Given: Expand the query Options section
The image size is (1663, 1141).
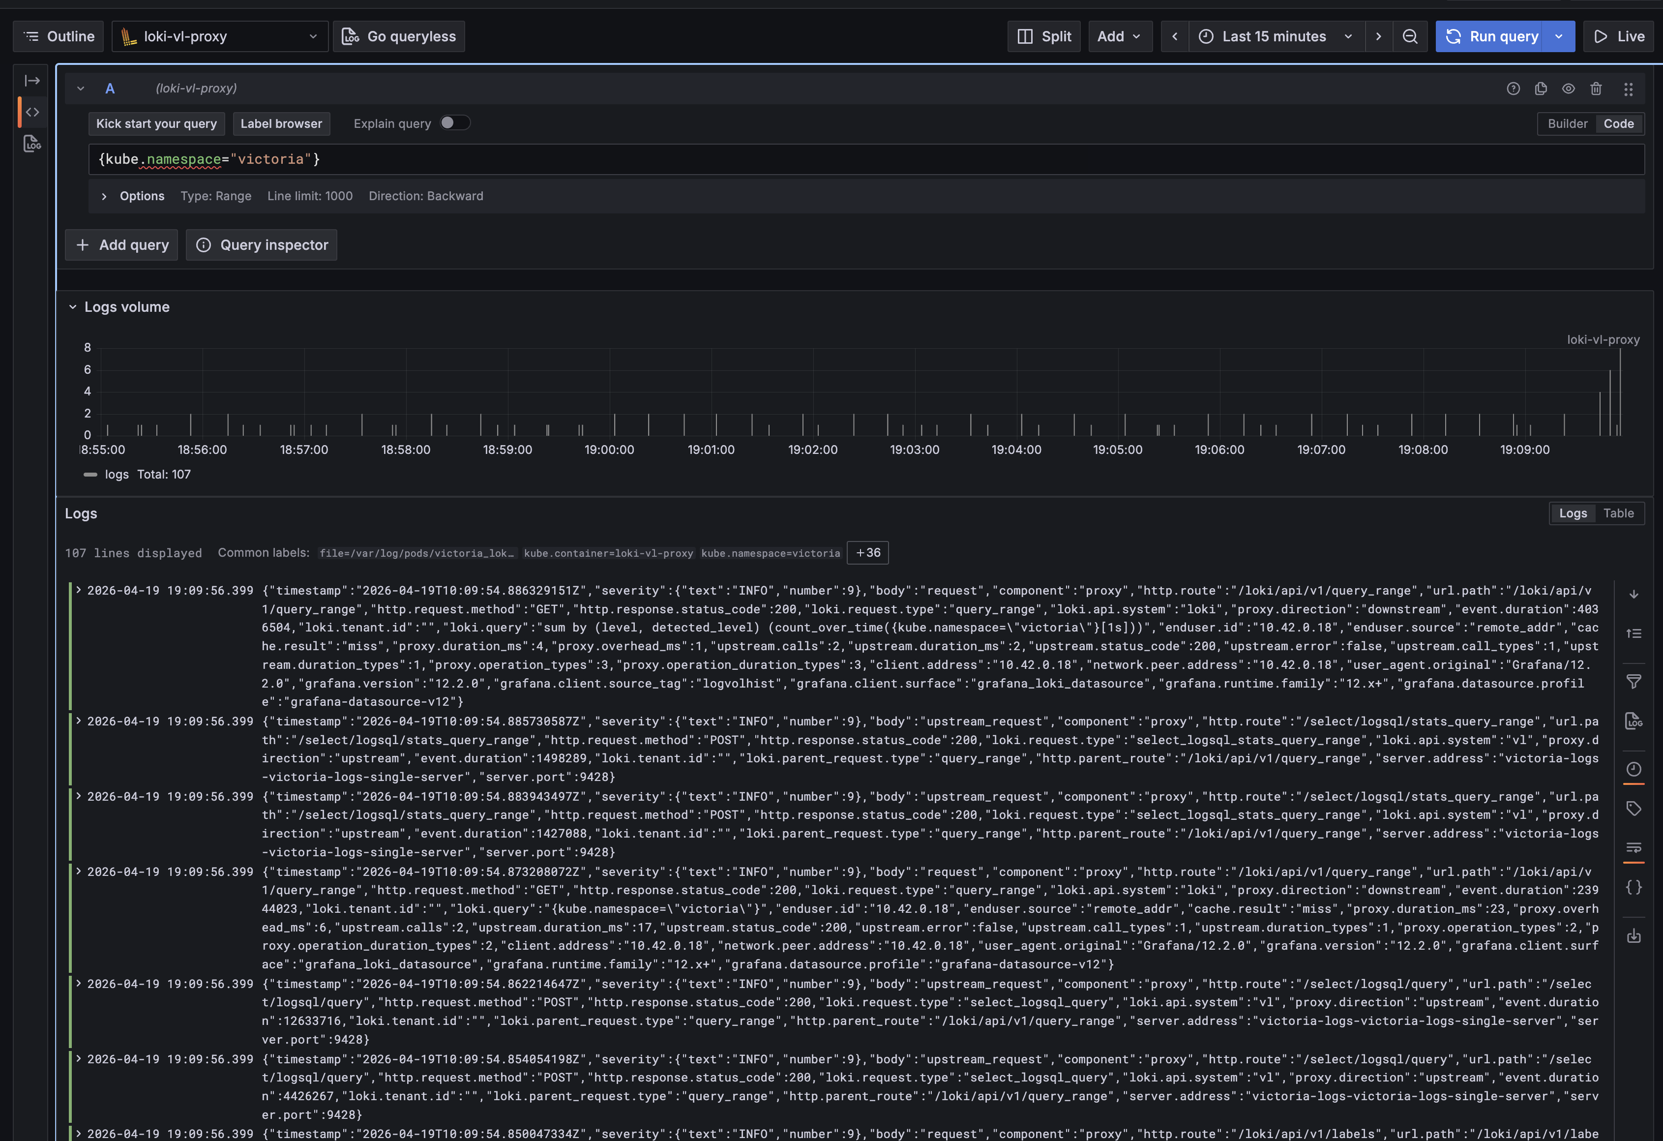Looking at the screenshot, I should click(133, 196).
